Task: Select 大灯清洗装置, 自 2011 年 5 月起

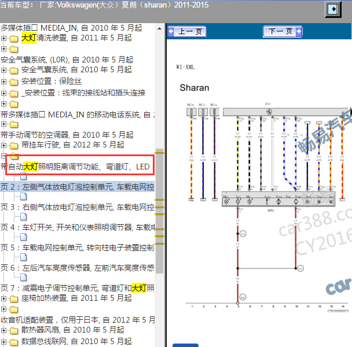Action: point(76,38)
